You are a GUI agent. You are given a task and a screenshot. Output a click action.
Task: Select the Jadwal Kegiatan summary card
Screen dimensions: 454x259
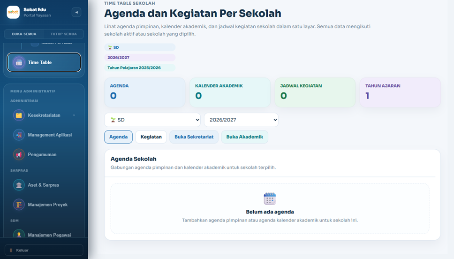coord(315,92)
